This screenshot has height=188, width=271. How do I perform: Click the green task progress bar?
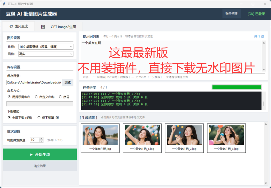pyautogui.click(x=237, y=87)
